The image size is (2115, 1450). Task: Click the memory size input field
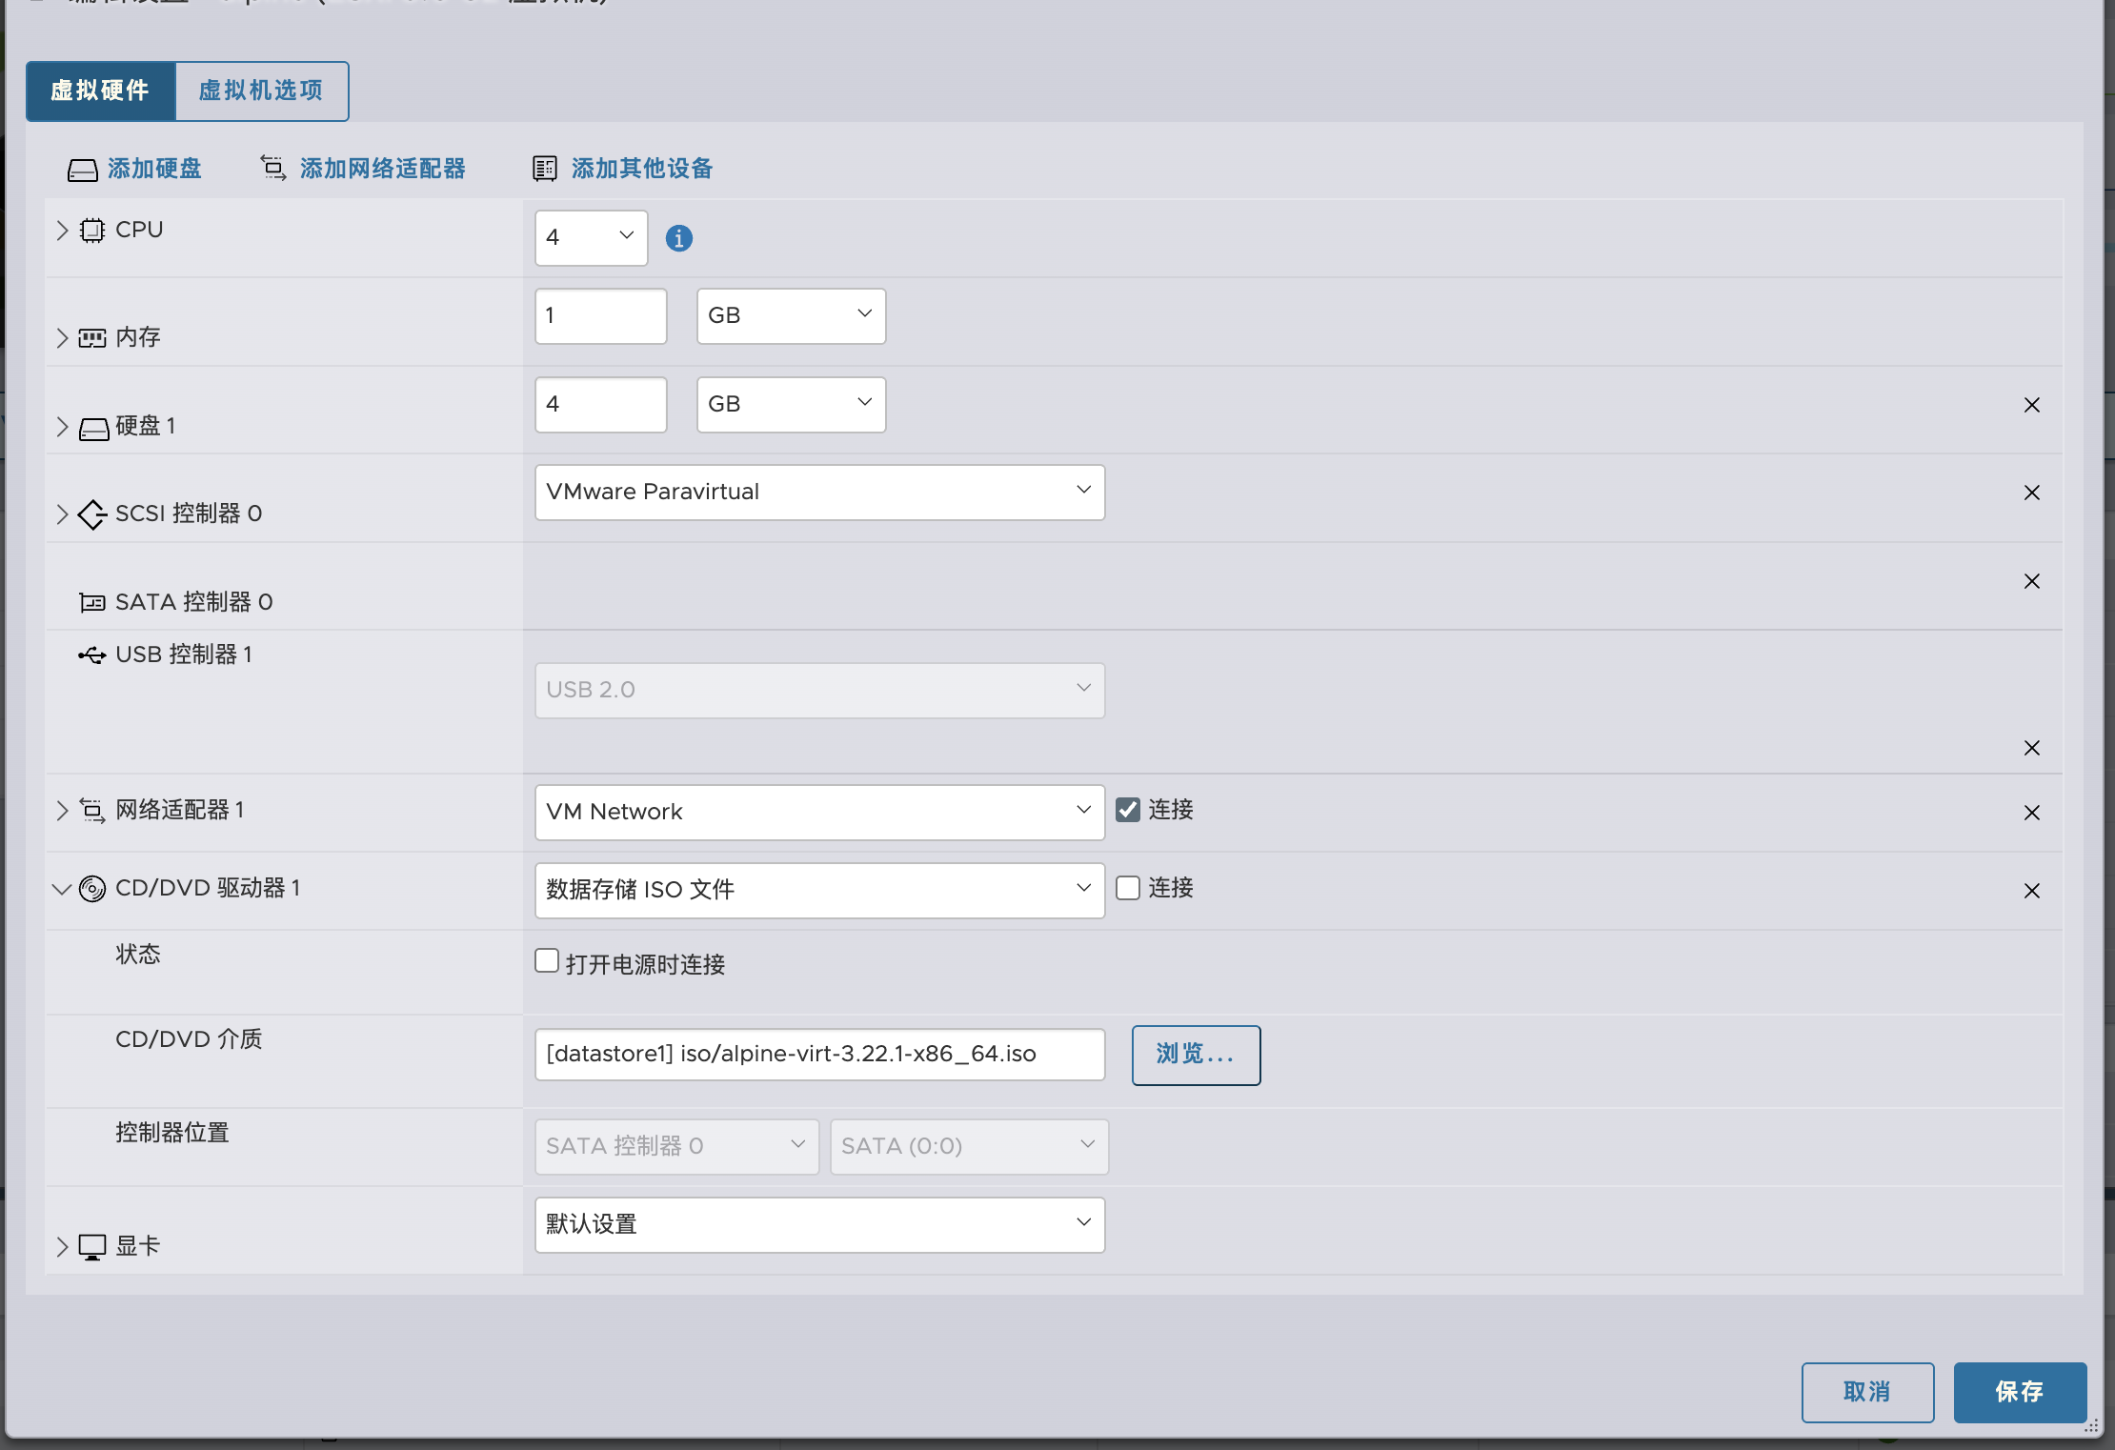pyautogui.click(x=600, y=316)
